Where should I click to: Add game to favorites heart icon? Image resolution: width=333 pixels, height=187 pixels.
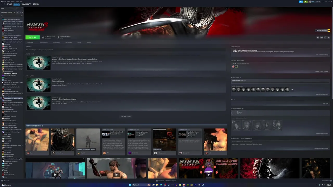pos(329,37)
